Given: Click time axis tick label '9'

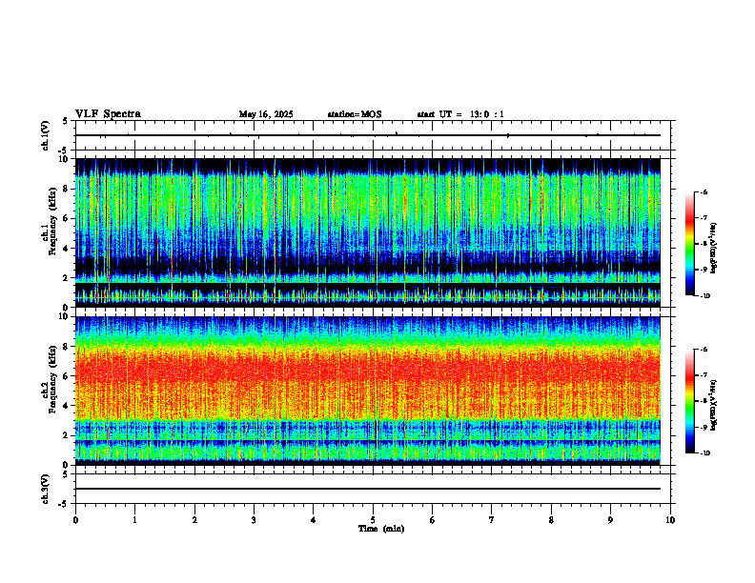Looking at the screenshot, I should coord(610,520).
